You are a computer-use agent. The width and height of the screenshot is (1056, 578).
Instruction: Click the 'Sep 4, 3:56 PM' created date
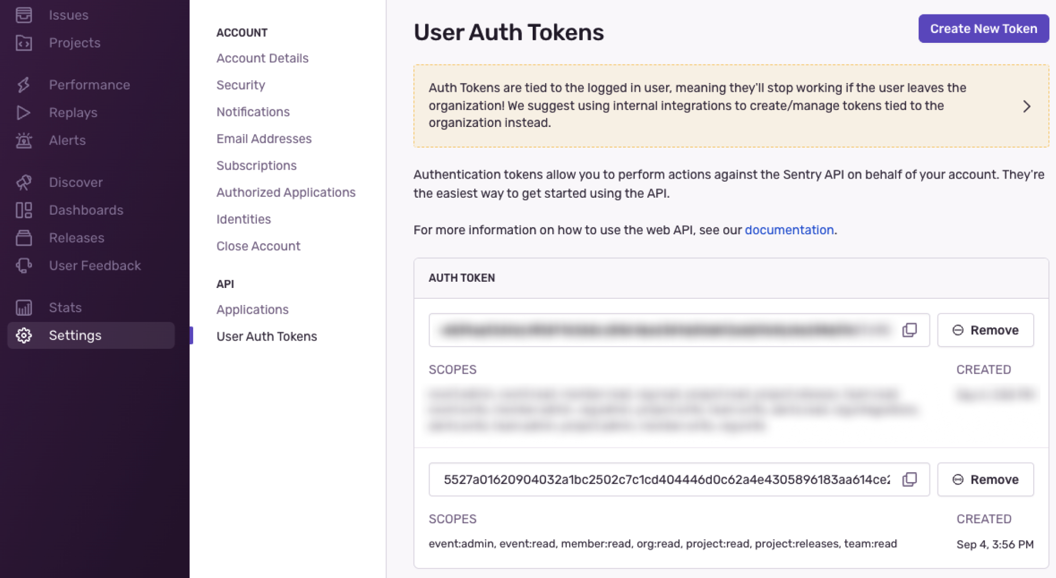click(x=995, y=544)
